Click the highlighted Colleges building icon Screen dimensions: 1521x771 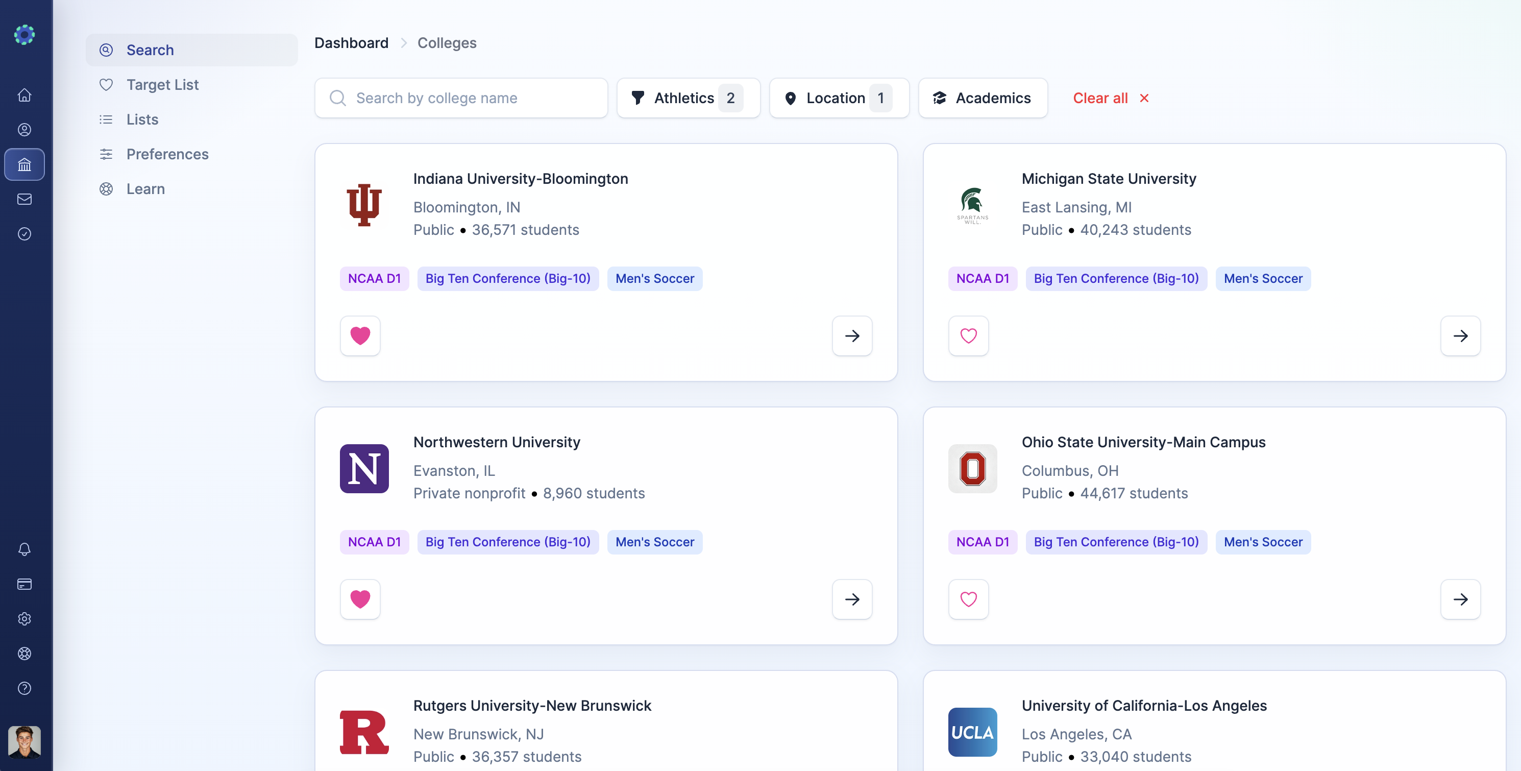tap(24, 164)
